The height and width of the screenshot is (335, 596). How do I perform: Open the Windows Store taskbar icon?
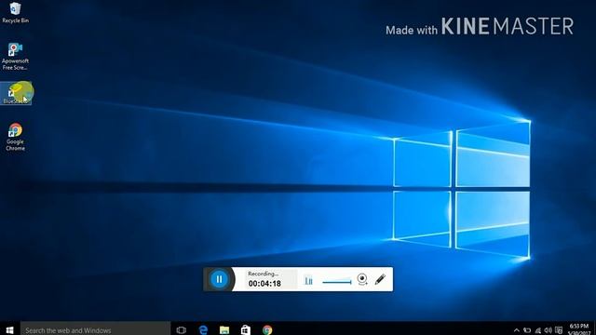pos(246,330)
